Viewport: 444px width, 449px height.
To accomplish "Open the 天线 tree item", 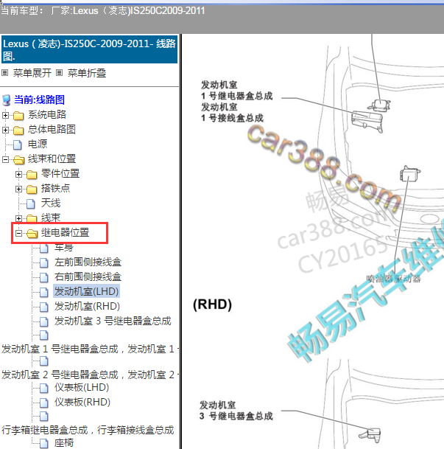I will 51,203.
